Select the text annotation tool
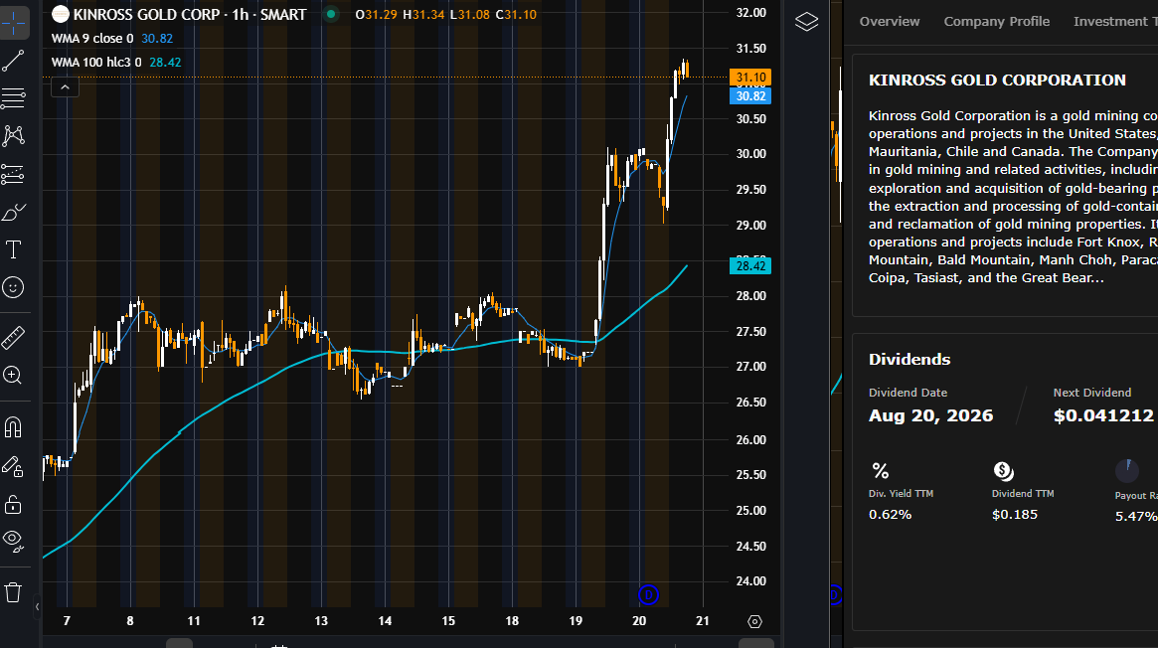 [x=13, y=249]
